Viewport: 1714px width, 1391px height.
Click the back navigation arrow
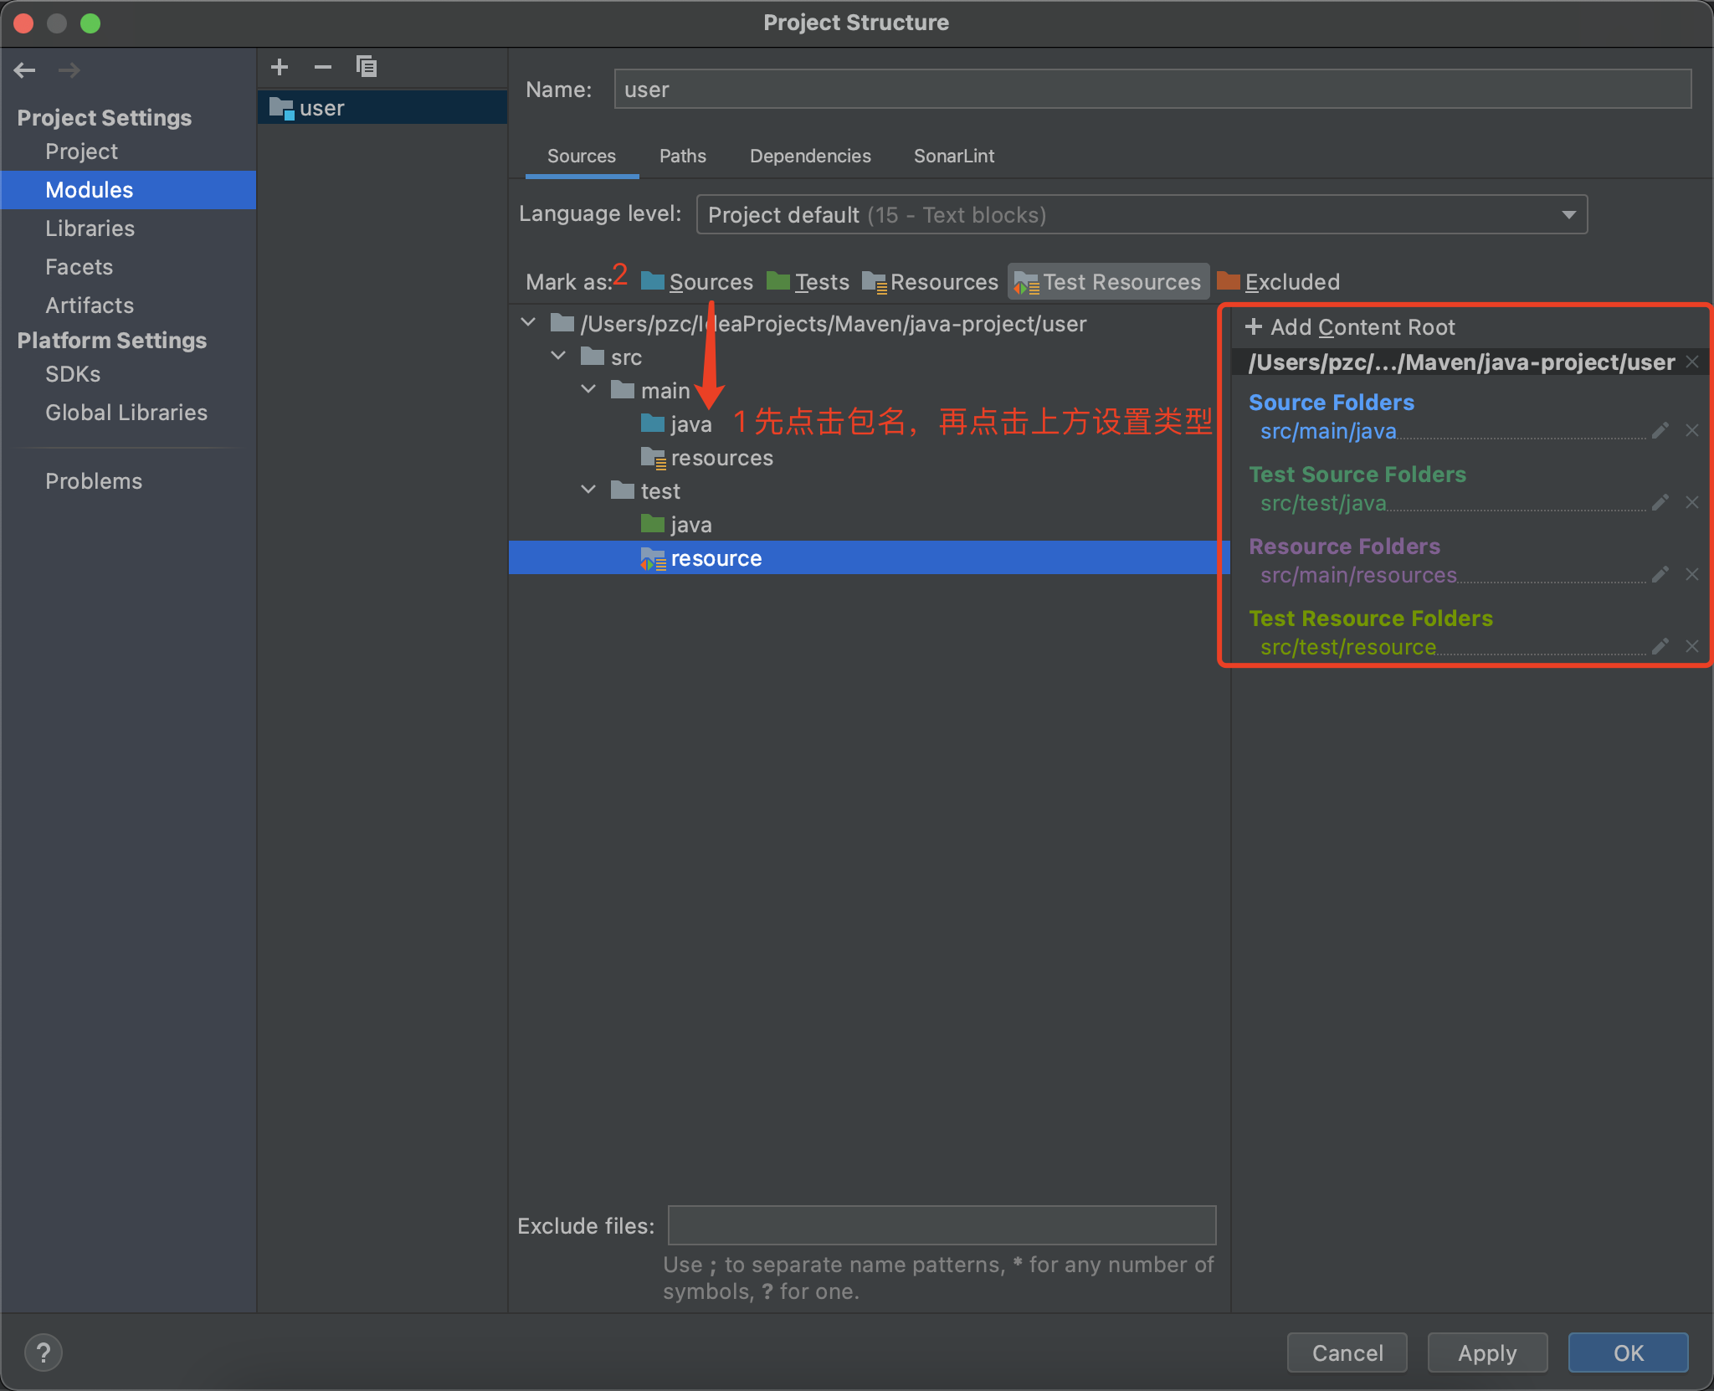[x=25, y=70]
